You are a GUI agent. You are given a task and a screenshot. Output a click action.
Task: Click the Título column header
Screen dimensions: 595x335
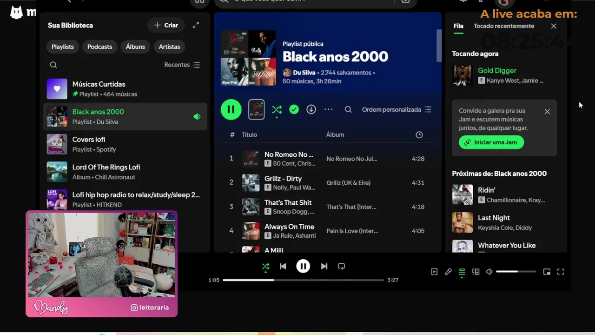249,134
